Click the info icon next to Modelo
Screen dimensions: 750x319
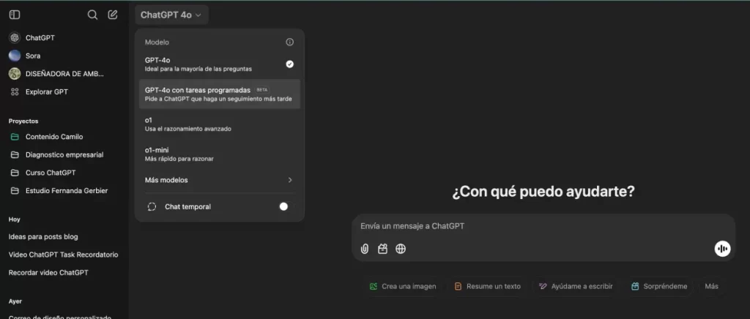[x=289, y=42]
